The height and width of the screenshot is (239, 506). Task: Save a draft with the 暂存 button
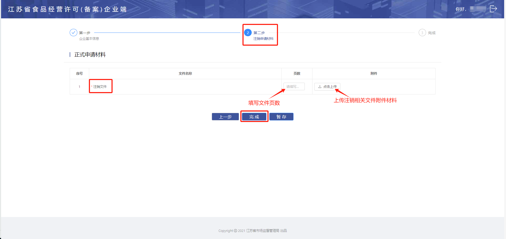pyautogui.click(x=281, y=117)
